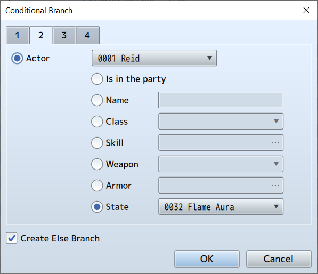318x274 pixels.
Task: Go to tab 4
Action: click(87, 35)
